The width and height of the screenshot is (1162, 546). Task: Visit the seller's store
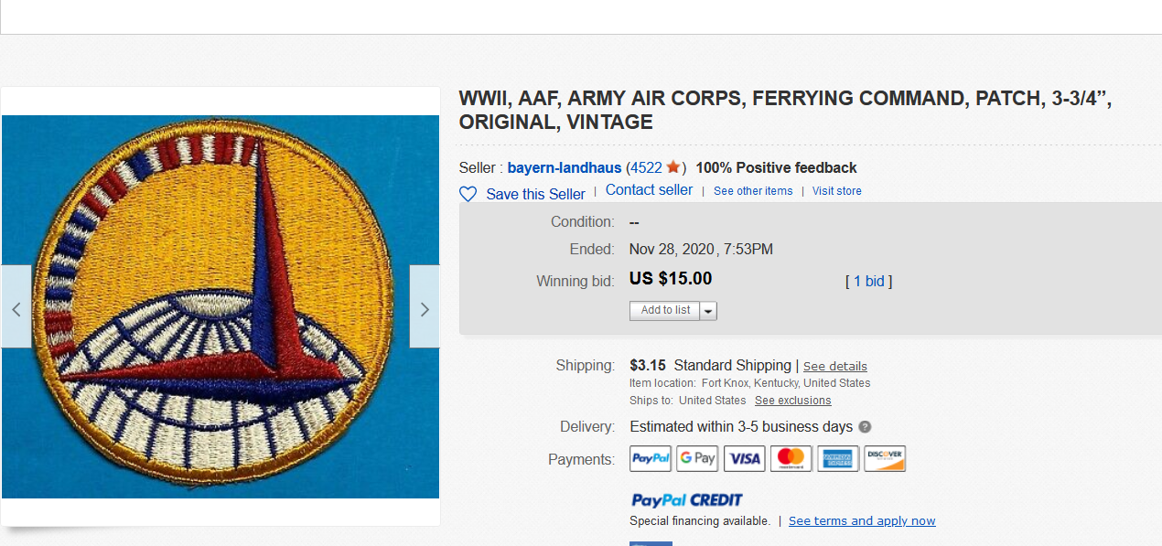836,190
